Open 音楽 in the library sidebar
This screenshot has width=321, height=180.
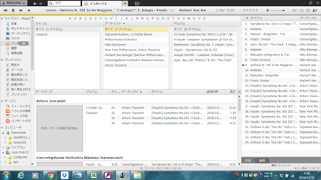(x=14, y=23)
